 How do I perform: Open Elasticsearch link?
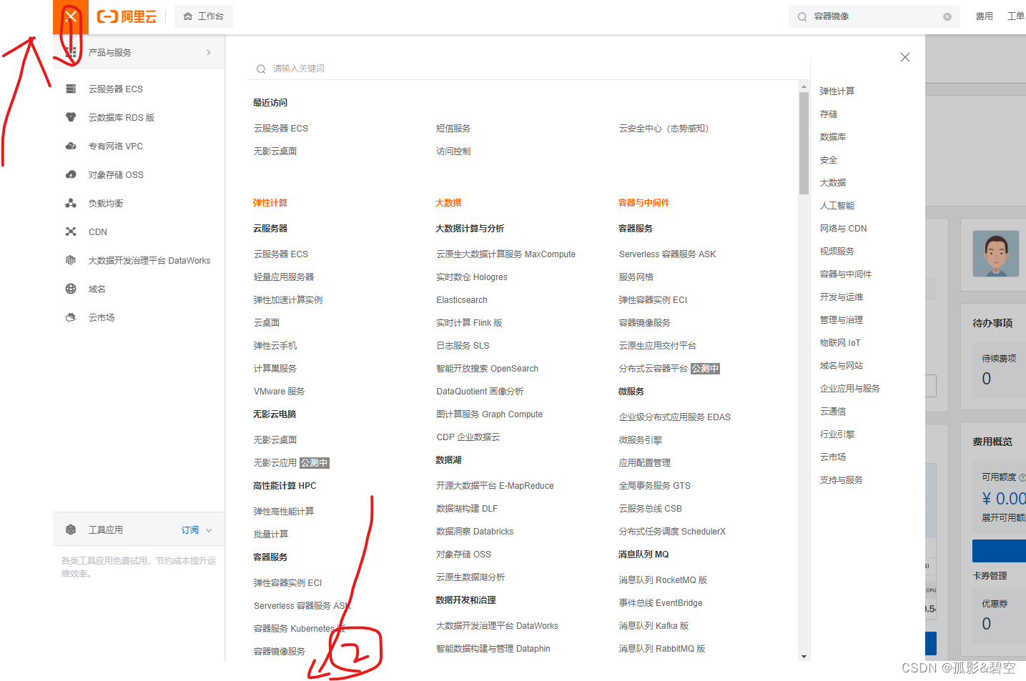462,300
